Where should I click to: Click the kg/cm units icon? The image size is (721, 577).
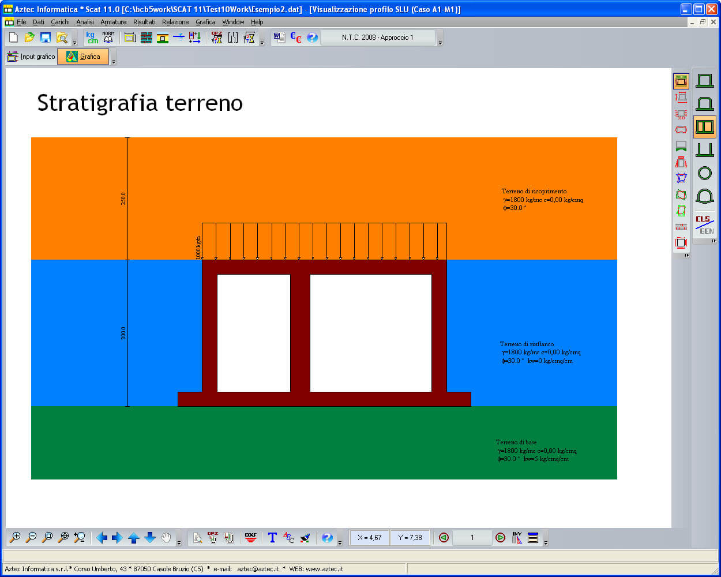pos(92,38)
